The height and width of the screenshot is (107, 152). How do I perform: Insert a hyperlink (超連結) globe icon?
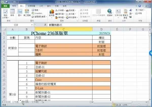coord(110,13)
